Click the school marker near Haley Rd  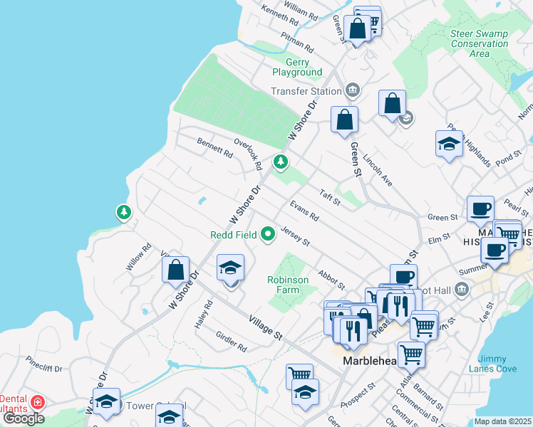pos(230,268)
